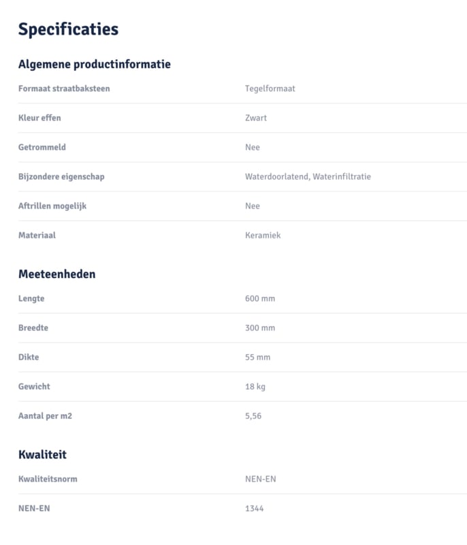Click the Specificaties page heading
The width and height of the screenshot is (467, 545).
click(68, 29)
